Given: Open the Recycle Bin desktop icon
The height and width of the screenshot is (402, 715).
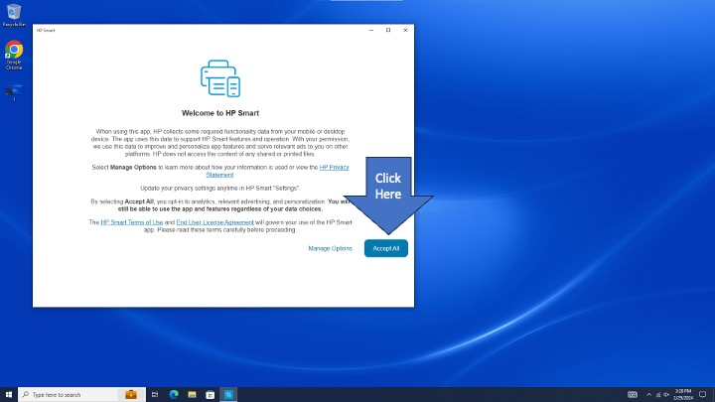Looking at the screenshot, I should [x=14, y=15].
